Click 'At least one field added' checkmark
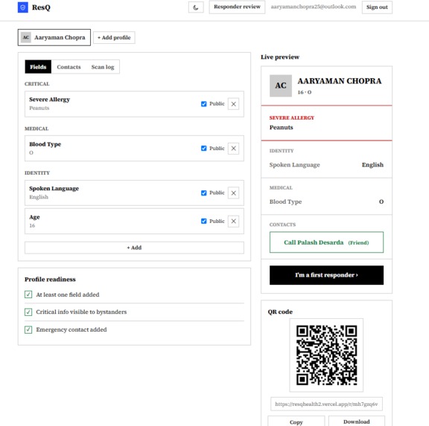 pos(28,294)
